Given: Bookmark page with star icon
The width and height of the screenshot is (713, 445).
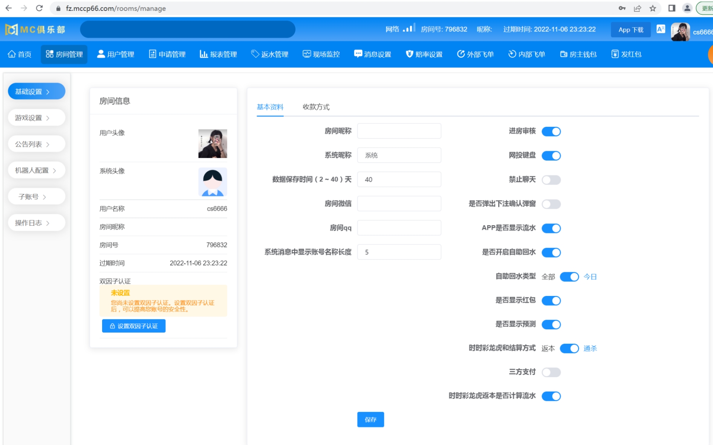Looking at the screenshot, I should click(652, 8).
